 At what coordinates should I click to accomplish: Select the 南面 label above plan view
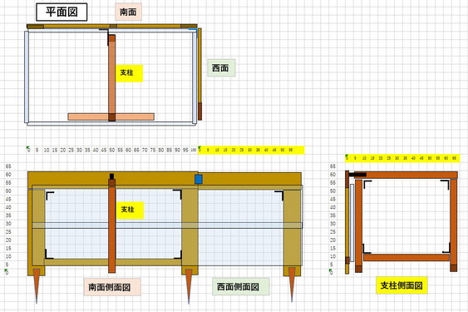click(128, 12)
